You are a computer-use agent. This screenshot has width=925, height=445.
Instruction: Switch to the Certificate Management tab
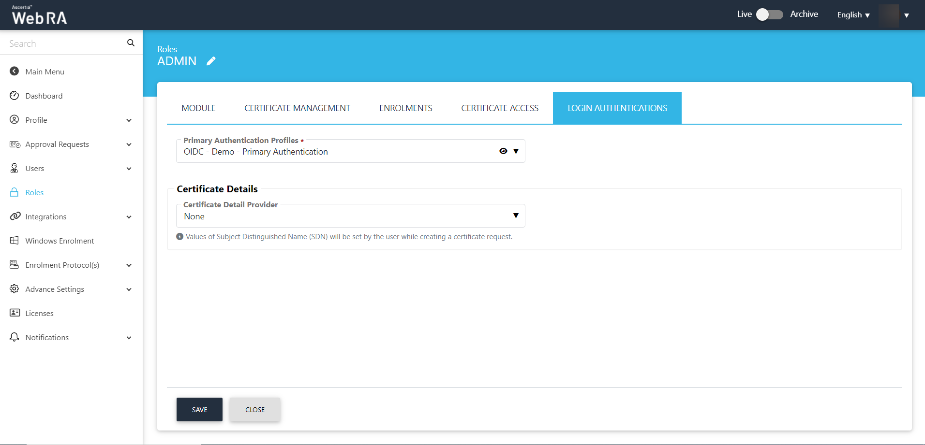point(297,108)
